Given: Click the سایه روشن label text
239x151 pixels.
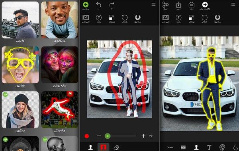Looking at the screenshot, I should [x=60, y=86].
